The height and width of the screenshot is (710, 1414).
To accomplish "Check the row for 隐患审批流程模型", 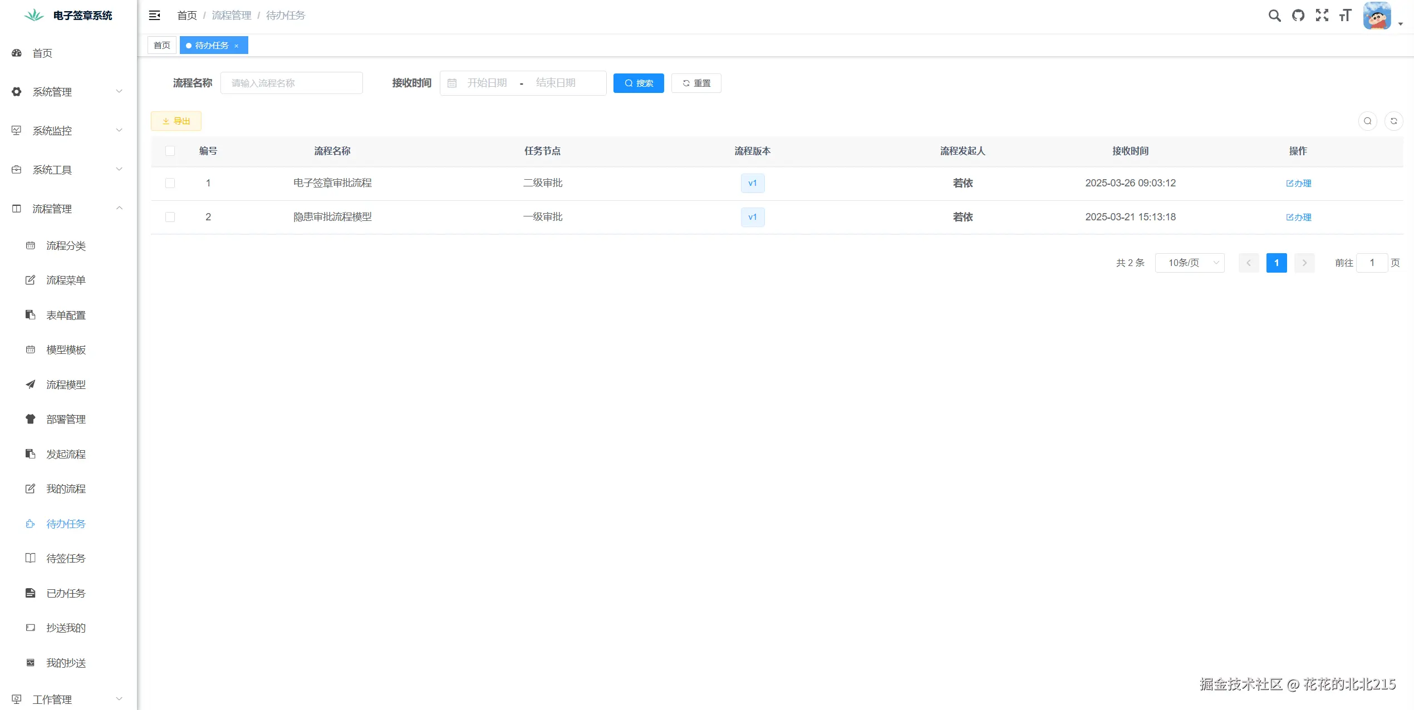I will 170,217.
